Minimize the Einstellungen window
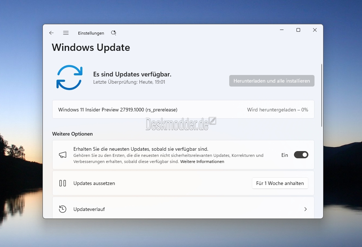 [282, 30]
